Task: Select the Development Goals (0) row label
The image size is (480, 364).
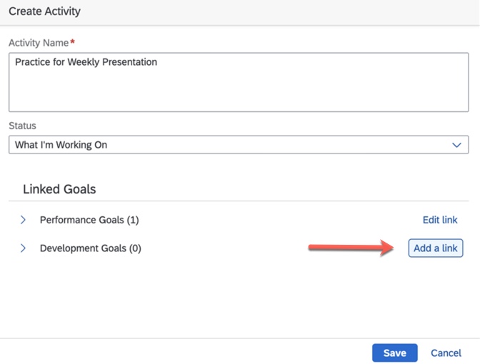Action: pos(91,248)
